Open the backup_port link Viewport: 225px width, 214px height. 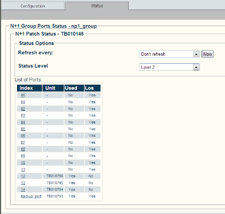[31, 196]
